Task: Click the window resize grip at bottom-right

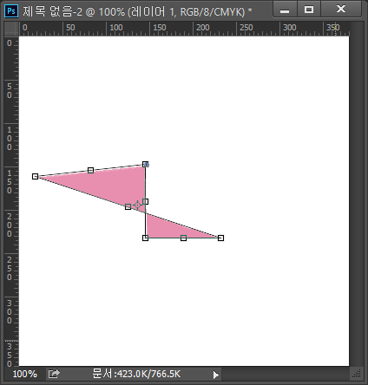Action: coord(357,374)
